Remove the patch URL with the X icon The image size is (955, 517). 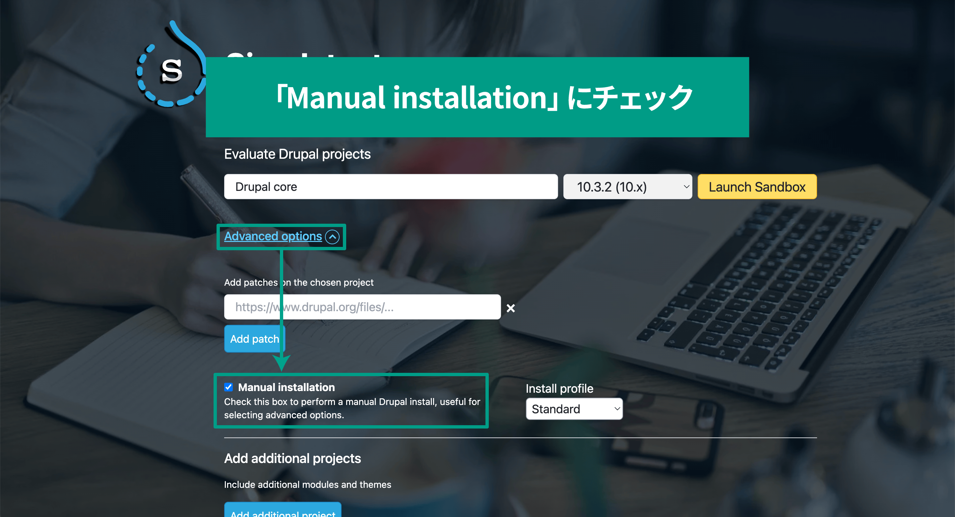click(x=511, y=308)
